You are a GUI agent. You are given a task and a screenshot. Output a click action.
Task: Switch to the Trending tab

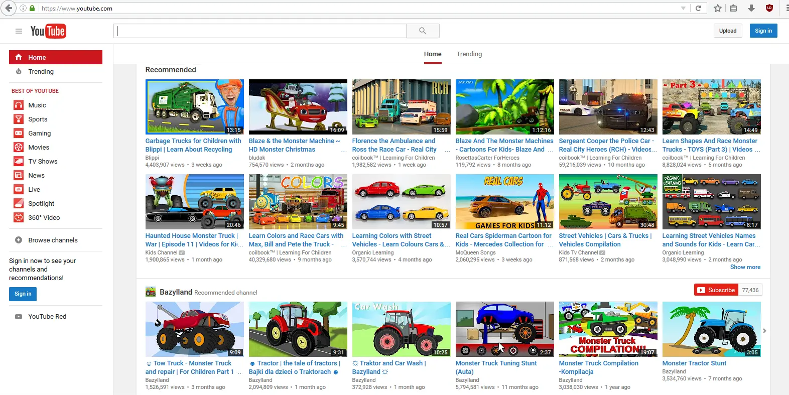469,54
